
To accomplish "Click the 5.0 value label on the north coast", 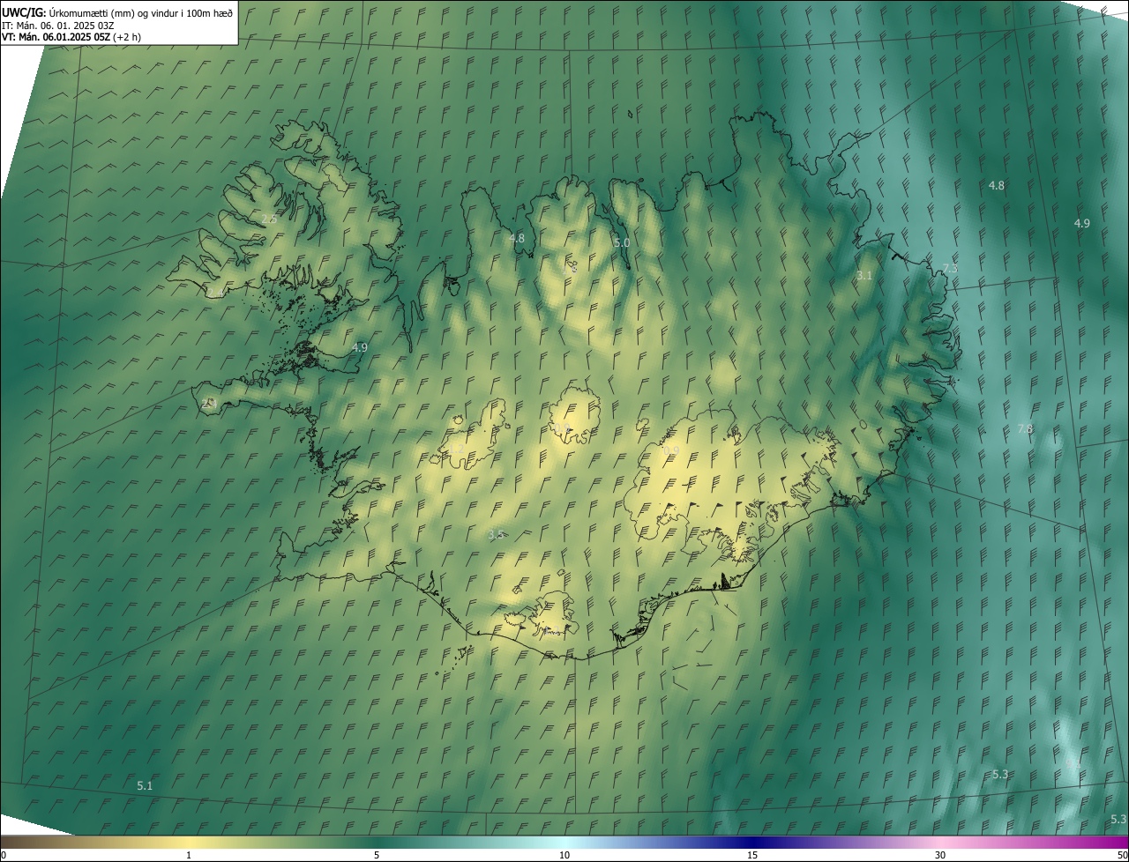I will coord(622,242).
